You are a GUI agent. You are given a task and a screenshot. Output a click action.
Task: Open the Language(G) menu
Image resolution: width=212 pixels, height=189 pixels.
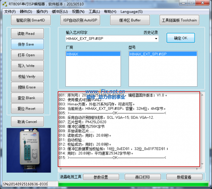[131, 12]
